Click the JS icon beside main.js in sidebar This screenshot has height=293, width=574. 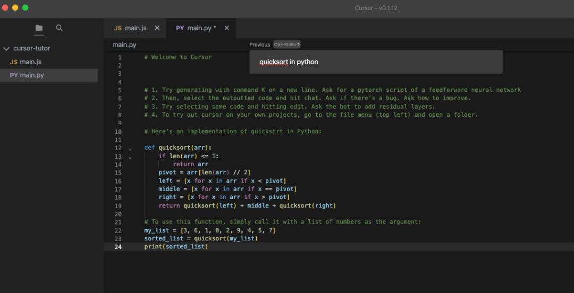tap(13, 62)
